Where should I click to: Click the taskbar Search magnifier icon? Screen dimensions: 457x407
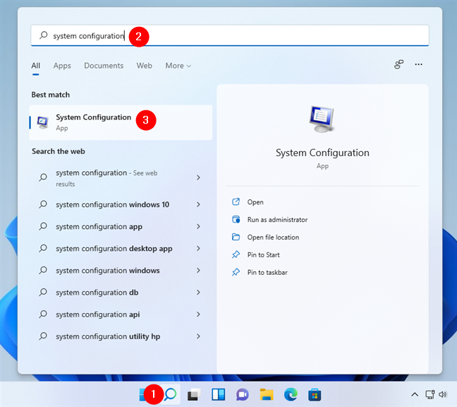[171, 395]
